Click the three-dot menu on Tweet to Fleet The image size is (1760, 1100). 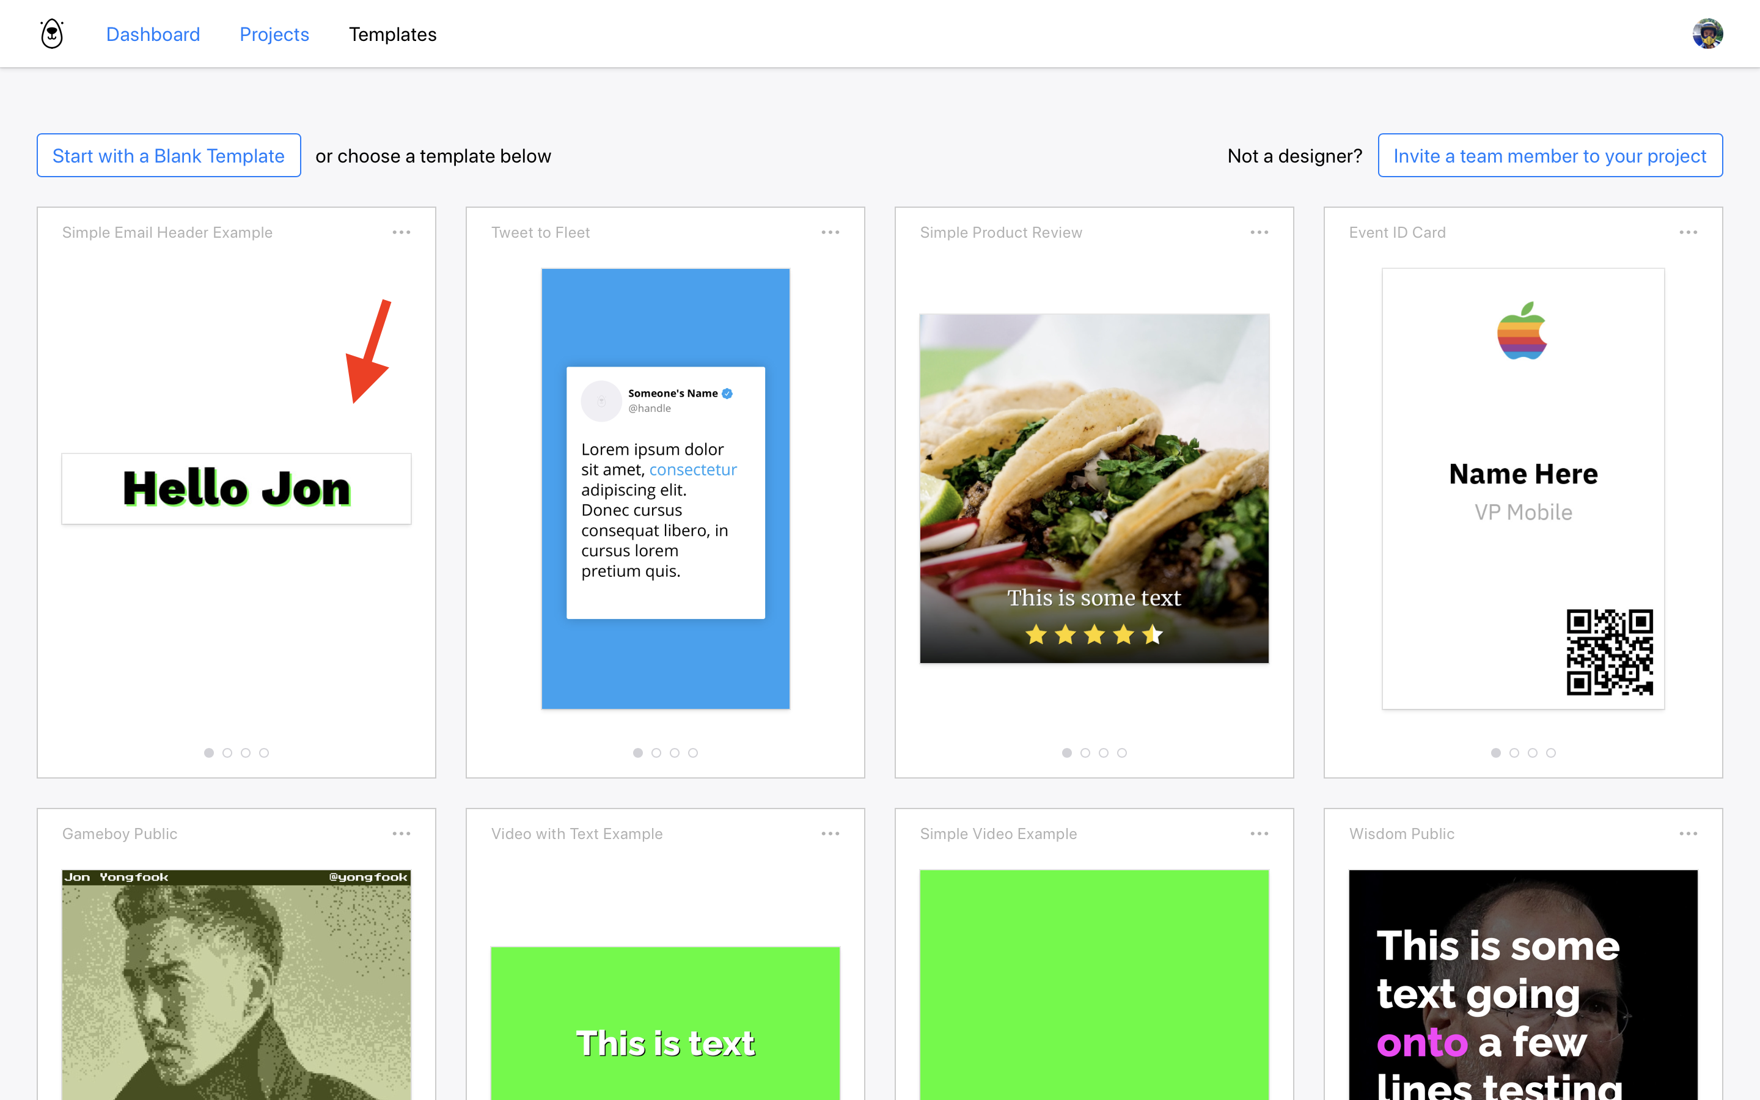pyautogui.click(x=832, y=232)
